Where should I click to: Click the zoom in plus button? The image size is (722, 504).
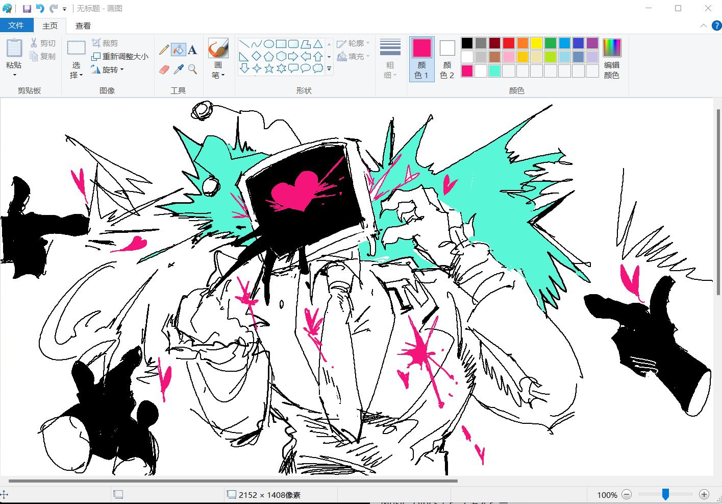coord(704,494)
